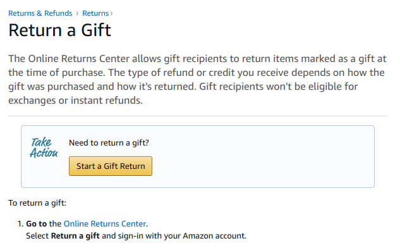Click empty area inside Take Action box
This screenshot has width=400, height=248.
pyautogui.click(x=263, y=156)
